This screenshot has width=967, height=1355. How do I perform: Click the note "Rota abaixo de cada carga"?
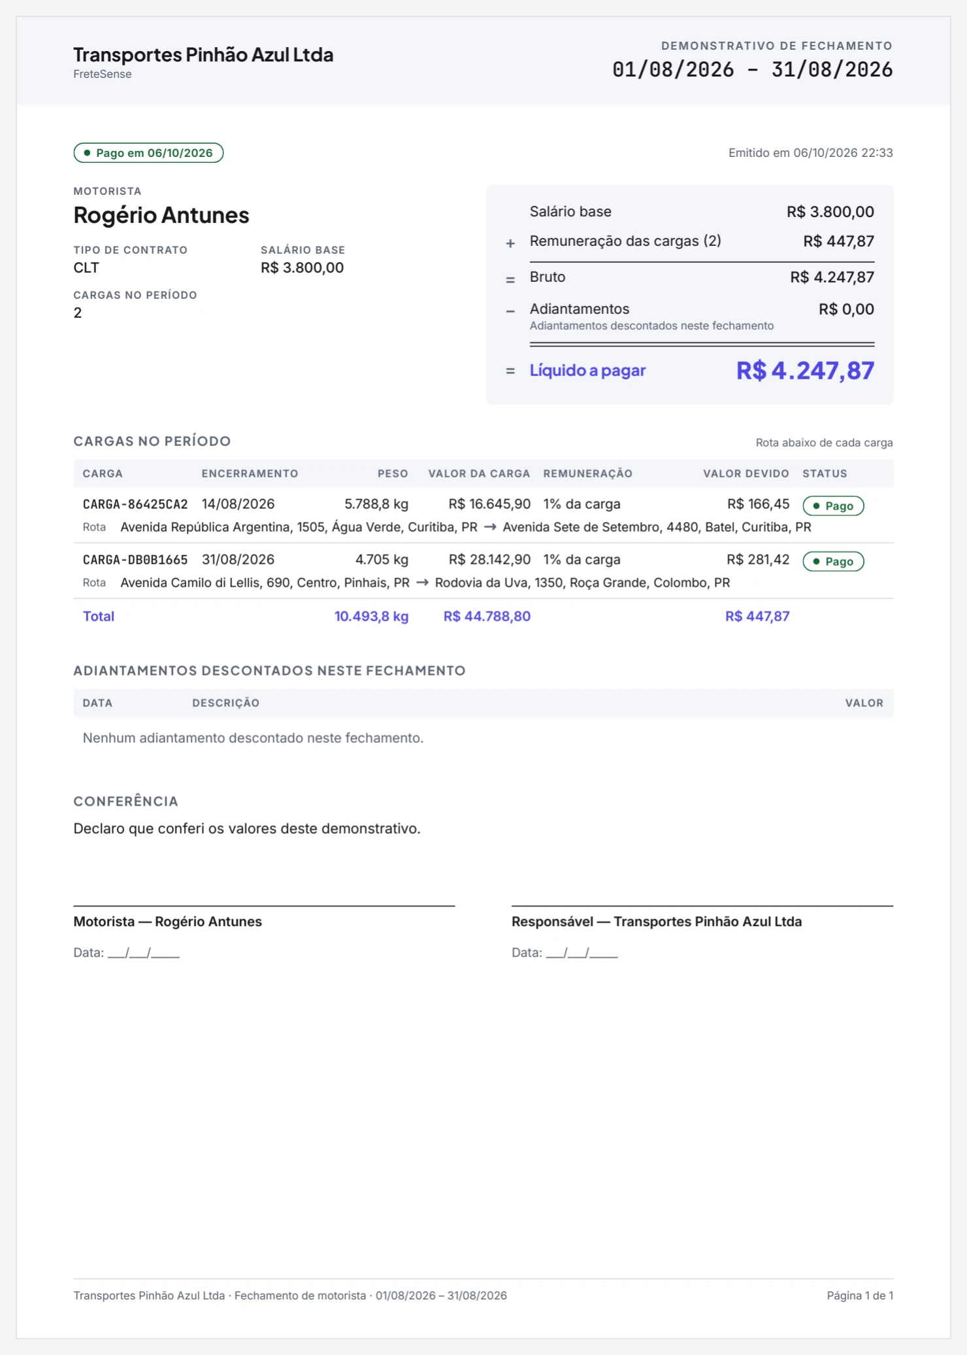tap(824, 443)
